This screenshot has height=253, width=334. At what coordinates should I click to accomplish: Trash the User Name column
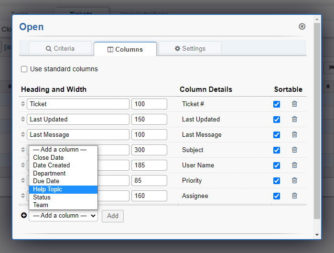(x=294, y=165)
